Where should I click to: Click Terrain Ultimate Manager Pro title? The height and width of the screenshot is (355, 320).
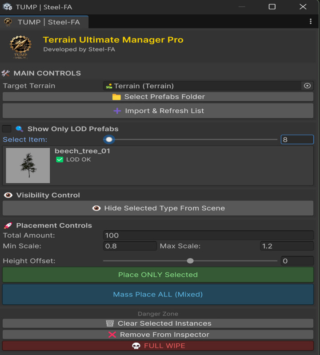pyautogui.click(x=113, y=40)
